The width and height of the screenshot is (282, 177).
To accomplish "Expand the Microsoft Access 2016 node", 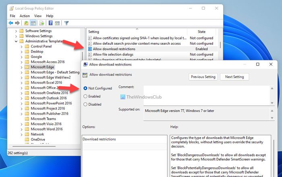I will (x=21, y=62).
